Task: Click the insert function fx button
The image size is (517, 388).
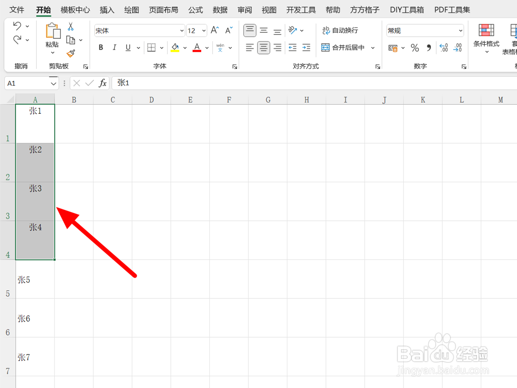Action: pos(103,83)
